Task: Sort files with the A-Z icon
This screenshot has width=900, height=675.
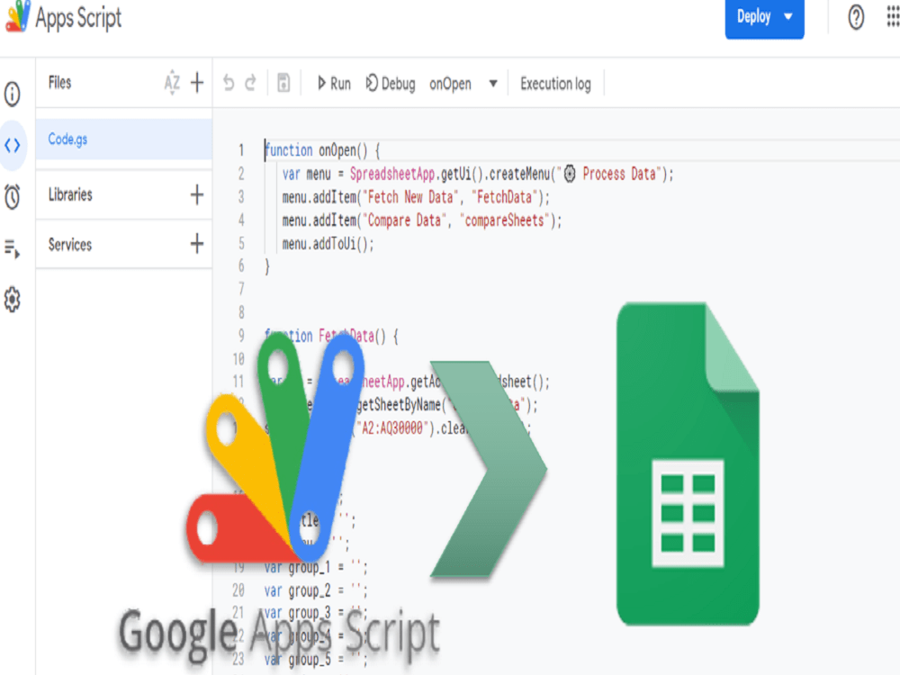Action: 172,83
